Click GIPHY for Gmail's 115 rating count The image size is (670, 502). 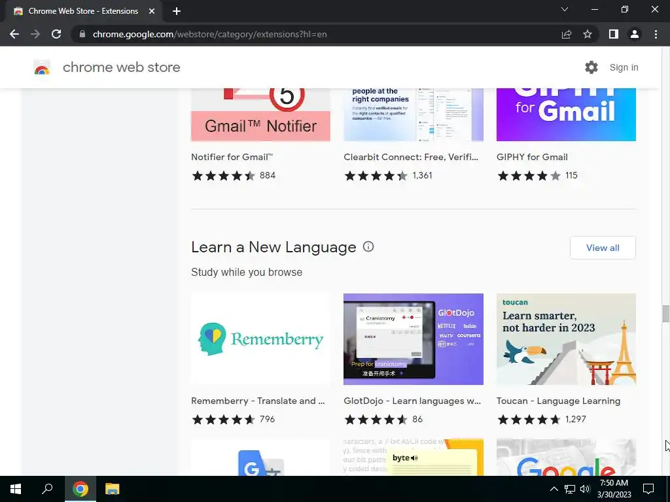tap(571, 175)
